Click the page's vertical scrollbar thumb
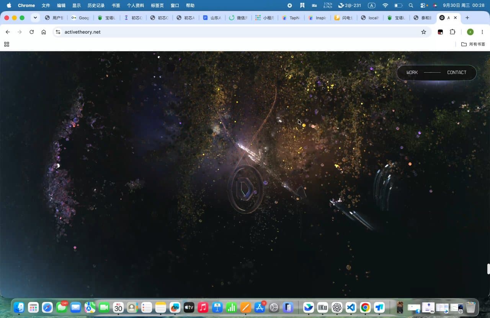490x318 pixels. coord(488,269)
